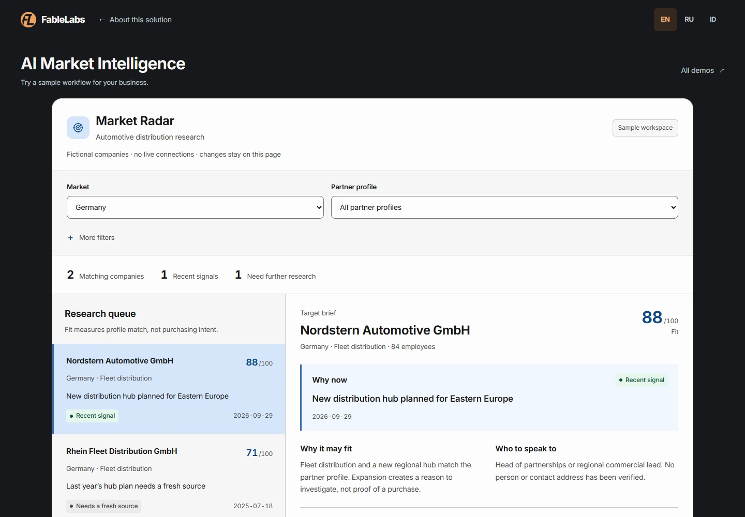Switch language to EN

665,20
